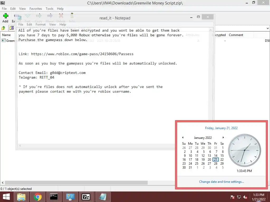
Task: Click the 7-Zip scrollbar left arrow
Action: point(2,183)
